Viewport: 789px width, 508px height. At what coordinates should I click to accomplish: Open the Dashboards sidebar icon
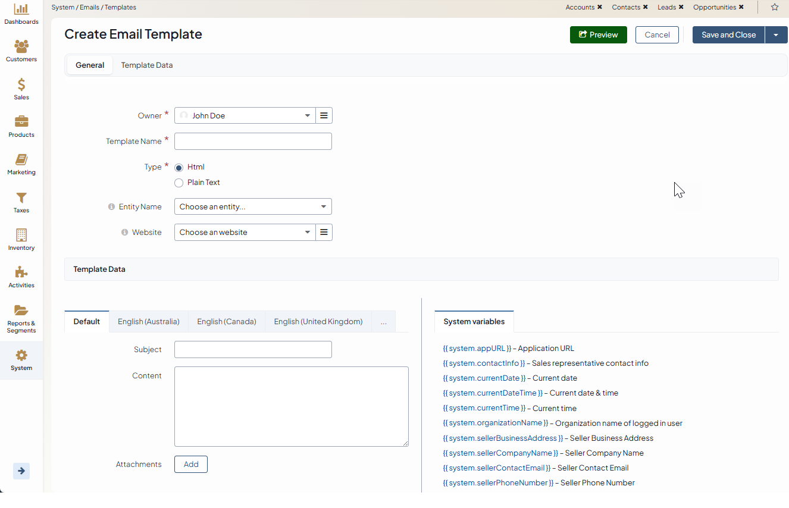[x=21, y=10]
